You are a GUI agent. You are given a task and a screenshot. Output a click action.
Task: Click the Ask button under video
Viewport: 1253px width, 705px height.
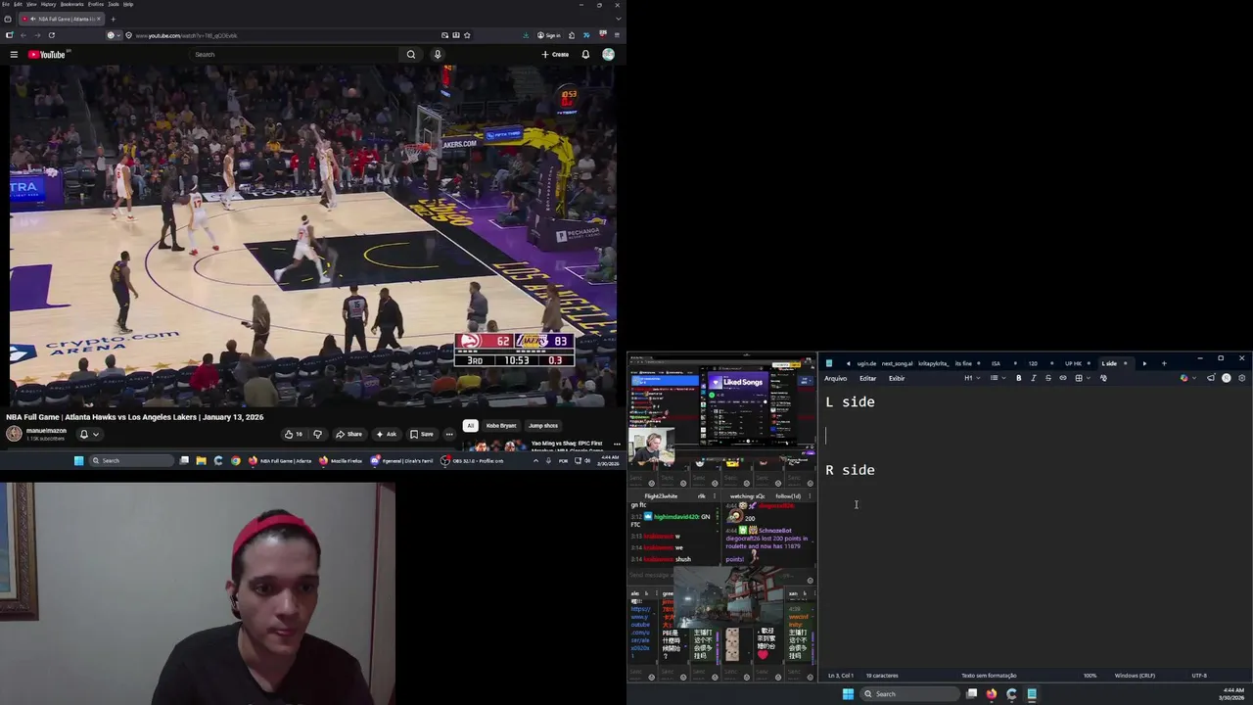coord(387,434)
